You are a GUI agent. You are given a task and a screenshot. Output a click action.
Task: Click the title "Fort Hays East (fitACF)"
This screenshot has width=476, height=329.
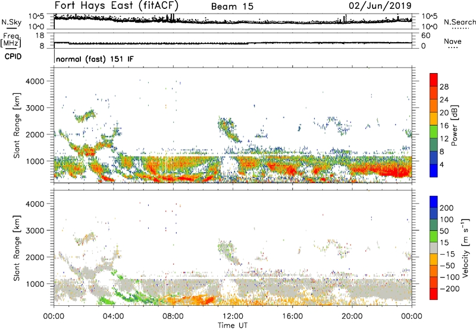pyautogui.click(x=117, y=5)
